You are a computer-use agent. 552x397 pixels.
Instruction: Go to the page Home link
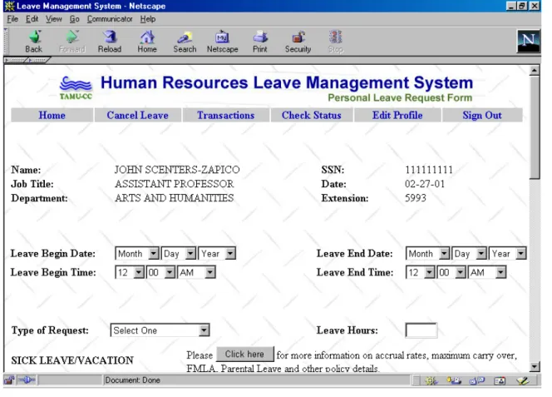point(52,116)
